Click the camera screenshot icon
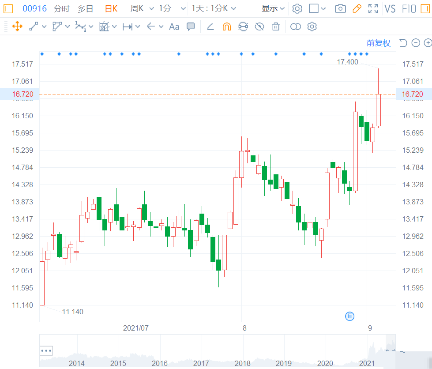The image size is (432, 369). pyautogui.click(x=341, y=8)
